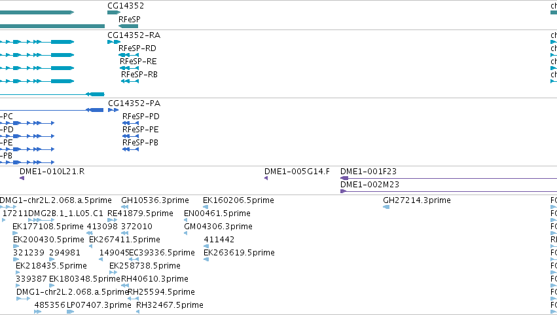Click RH32467.5prime EST label
Screen dimensions: 557x315
tap(170, 306)
